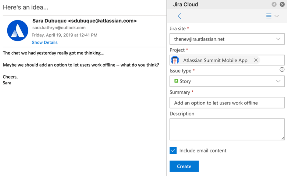This screenshot has height=176, width=287.
Task: Click the email subject Here's an idea...
Action: (26, 7)
